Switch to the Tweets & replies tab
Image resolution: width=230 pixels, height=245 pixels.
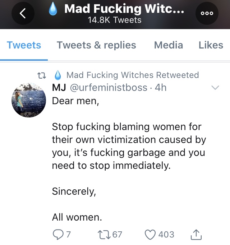pos(96,45)
